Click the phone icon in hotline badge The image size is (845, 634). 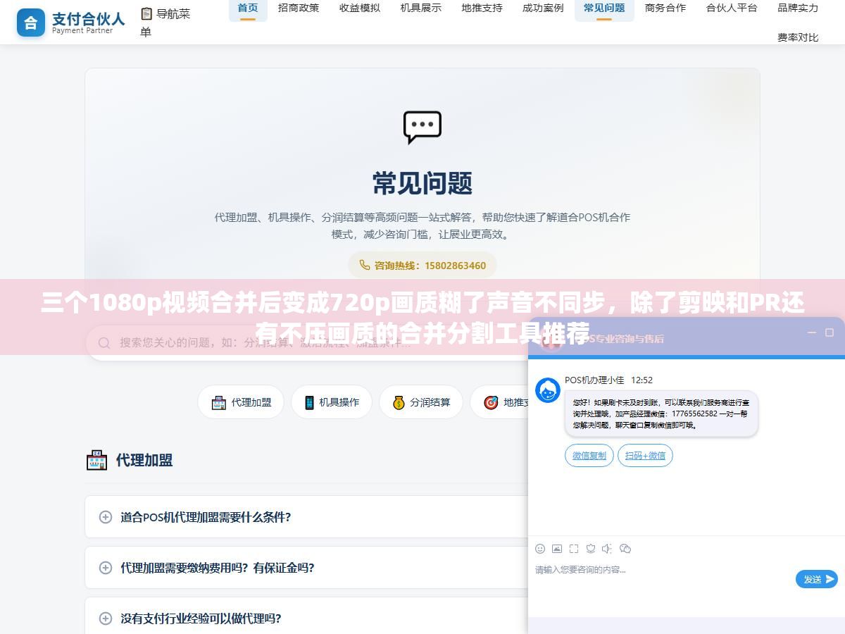(x=364, y=265)
